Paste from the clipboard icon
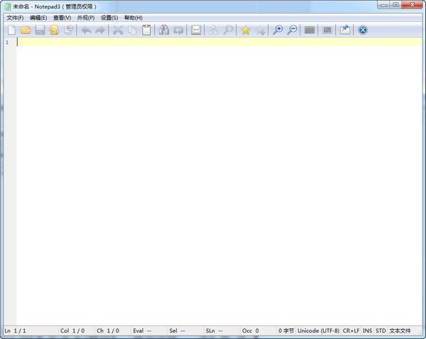This screenshot has width=426, height=339. tap(146, 30)
